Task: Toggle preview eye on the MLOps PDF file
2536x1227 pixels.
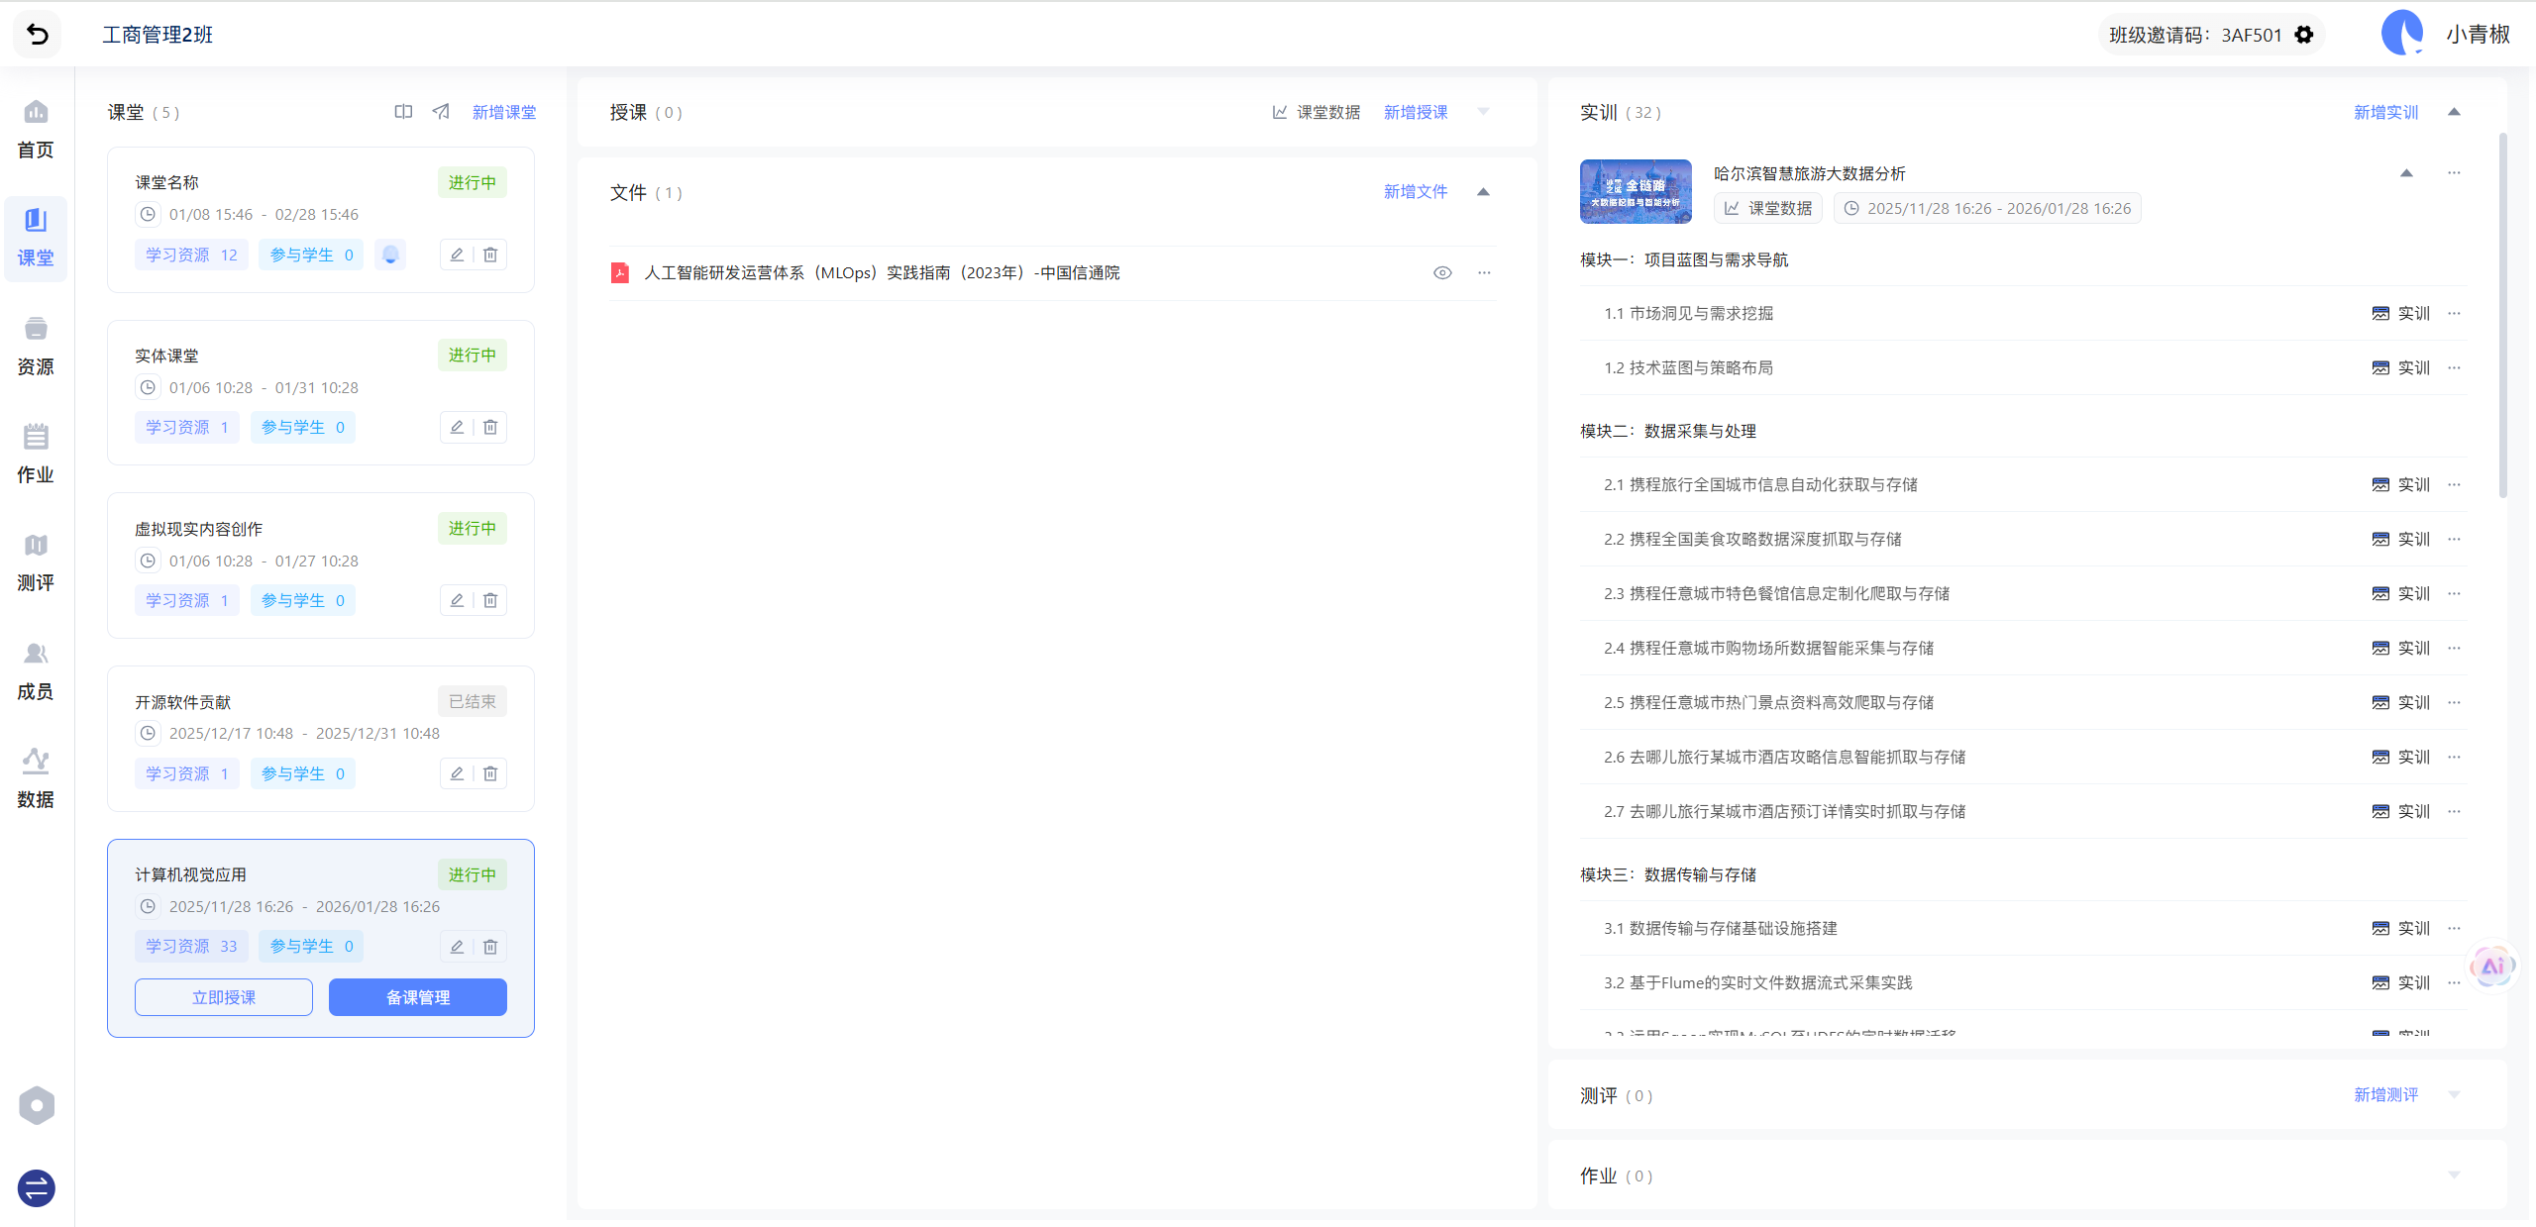Action: pos(1441,272)
